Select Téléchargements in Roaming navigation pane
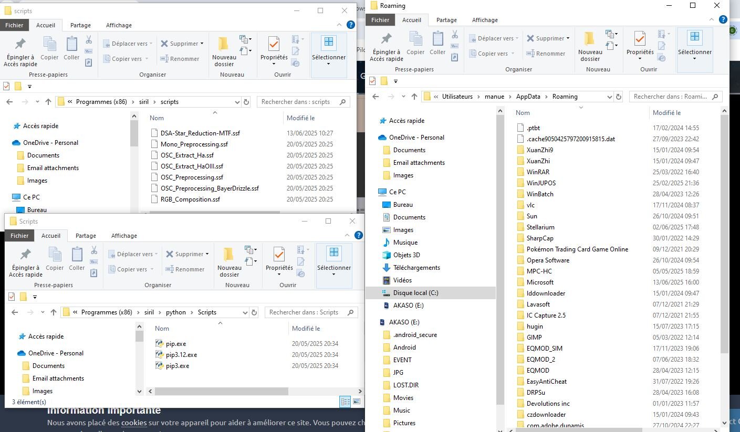The width and height of the screenshot is (740, 432). click(x=417, y=268)
